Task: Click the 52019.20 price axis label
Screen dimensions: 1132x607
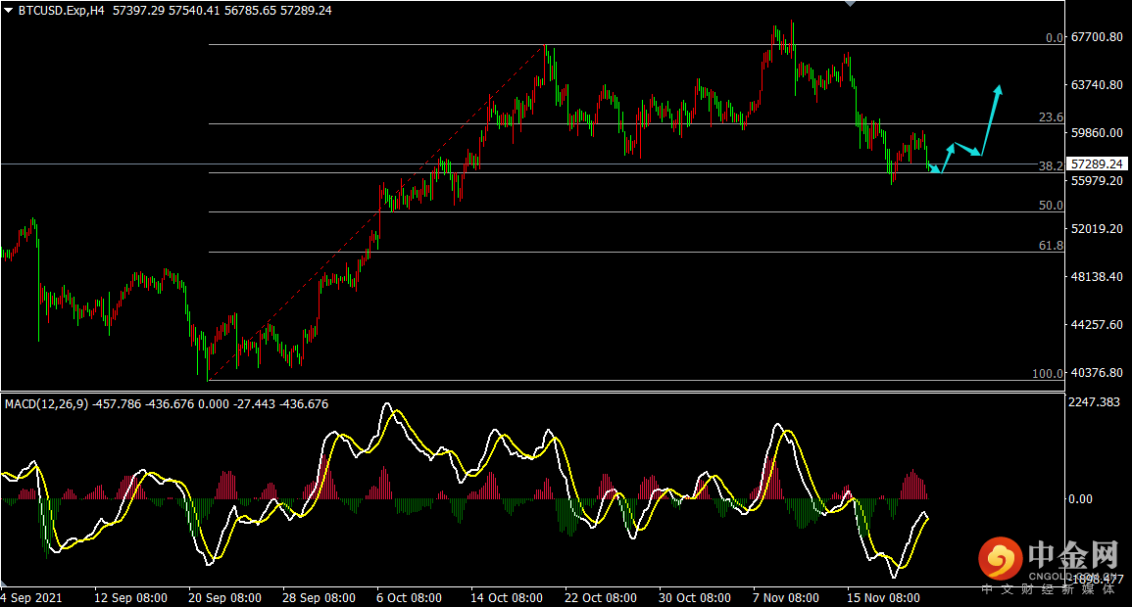Action: 1097,228
